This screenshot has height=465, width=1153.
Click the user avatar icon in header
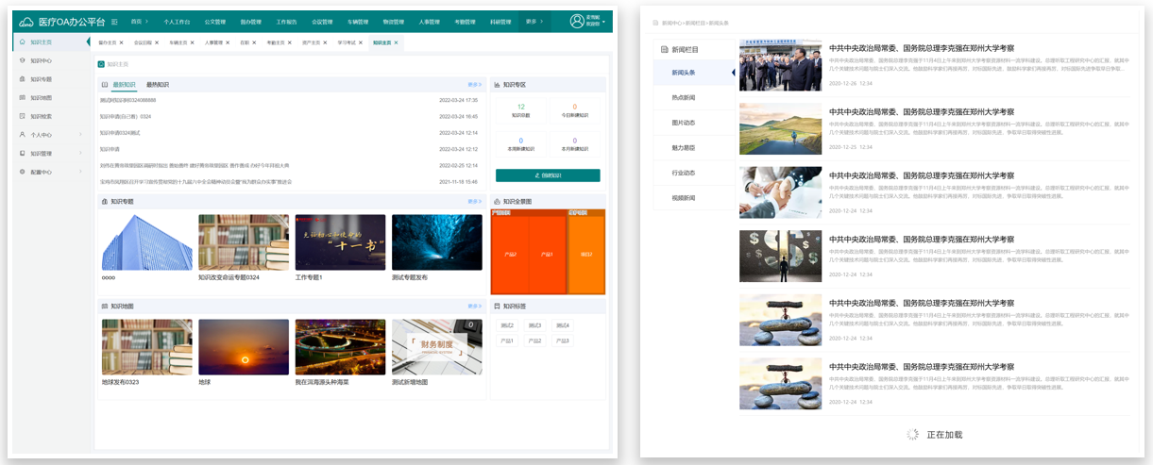576,22
